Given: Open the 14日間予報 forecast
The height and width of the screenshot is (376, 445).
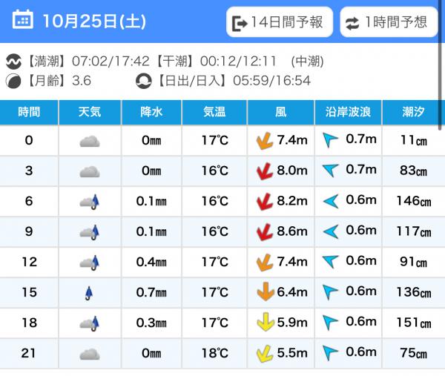Looking at the screenshot, I should 277,22.
